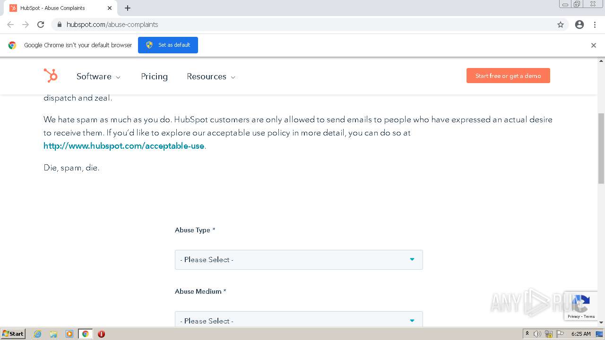Click the taskbar clock 6:25 AM
The width and height of the screenshot is (605, 340).
point(581,334)
